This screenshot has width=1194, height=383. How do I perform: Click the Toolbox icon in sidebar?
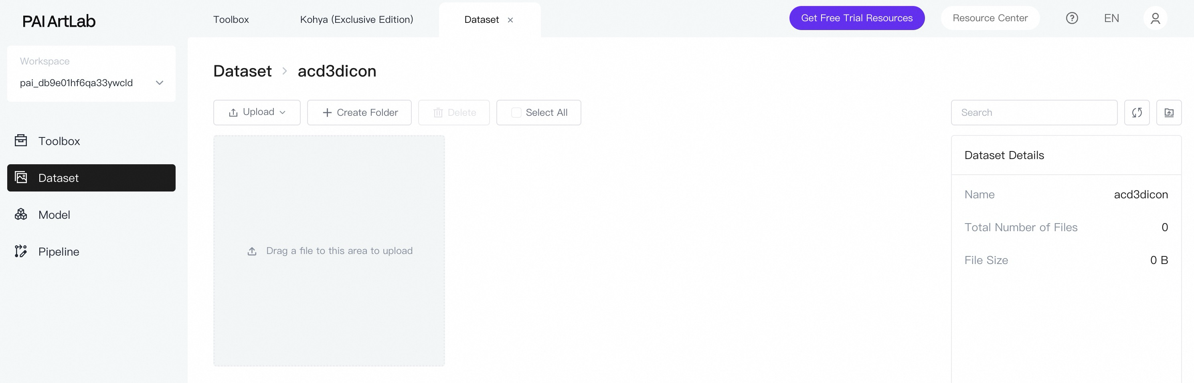pyautogui.click(x=21, y=140)
